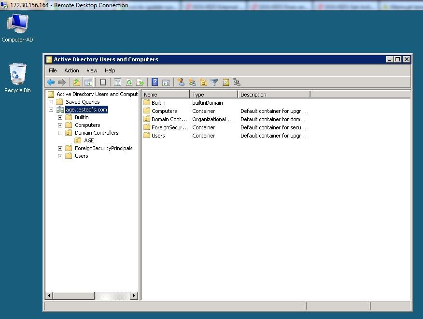Expand the Builtin tree node
423x319 pixels.
click(x=60, y=117)
